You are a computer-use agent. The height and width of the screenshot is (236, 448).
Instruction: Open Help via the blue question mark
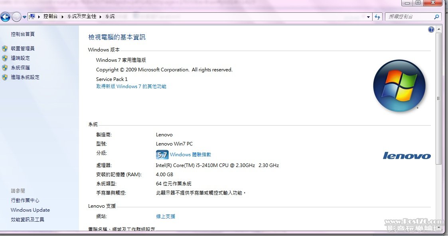point(431,29)
